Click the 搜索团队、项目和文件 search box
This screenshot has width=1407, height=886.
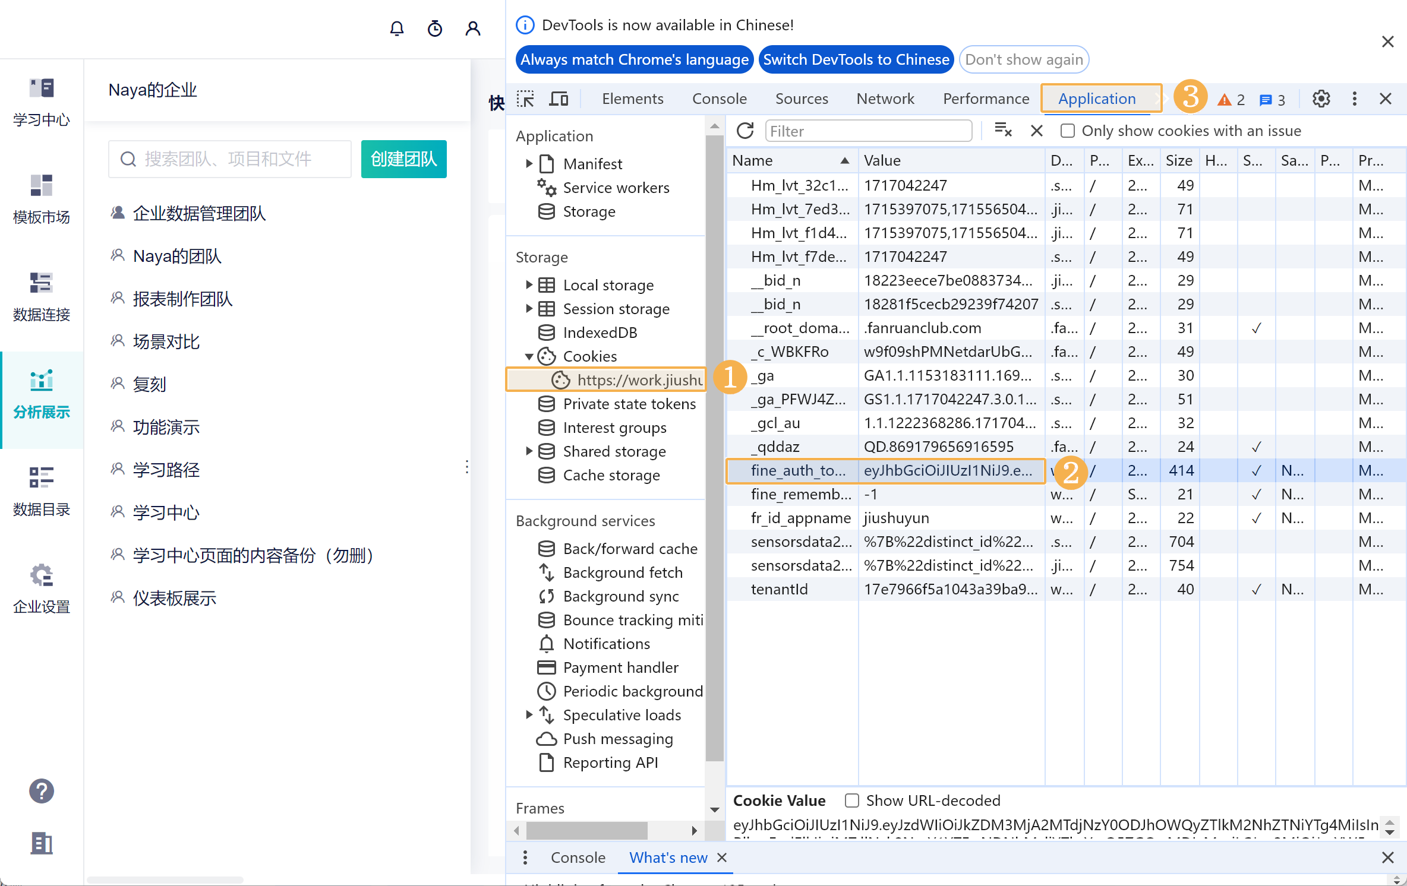[x=230, y=159]
